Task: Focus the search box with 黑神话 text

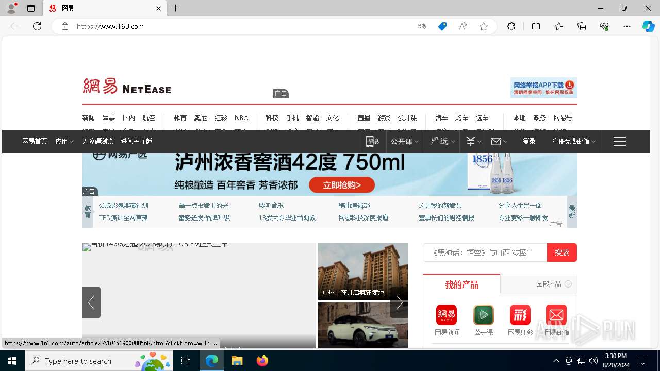Action: point(485,252)
